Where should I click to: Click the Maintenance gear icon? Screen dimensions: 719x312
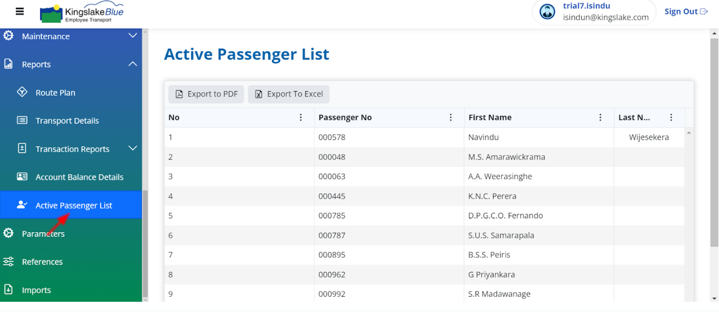(x=8, y=36)
